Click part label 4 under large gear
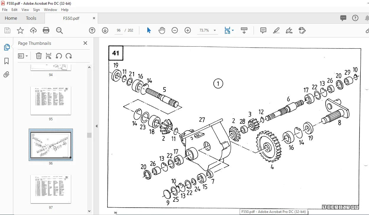Screen dimensions: 369x215 pyautogui.click(x=272, y=167)
